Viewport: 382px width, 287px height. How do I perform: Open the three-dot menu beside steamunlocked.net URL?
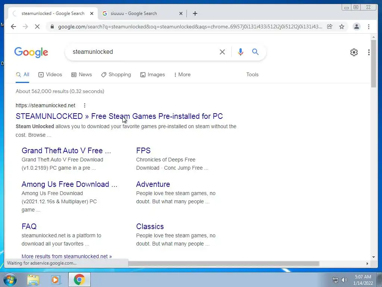85,105
